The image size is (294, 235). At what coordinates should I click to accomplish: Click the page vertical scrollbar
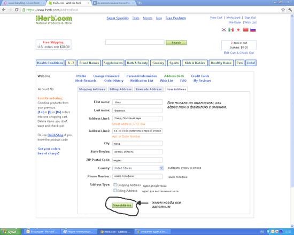coord(292,120)
